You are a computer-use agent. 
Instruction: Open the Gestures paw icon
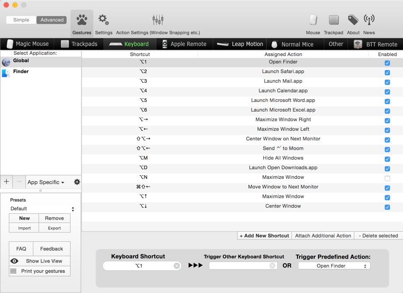pos(82,20)
